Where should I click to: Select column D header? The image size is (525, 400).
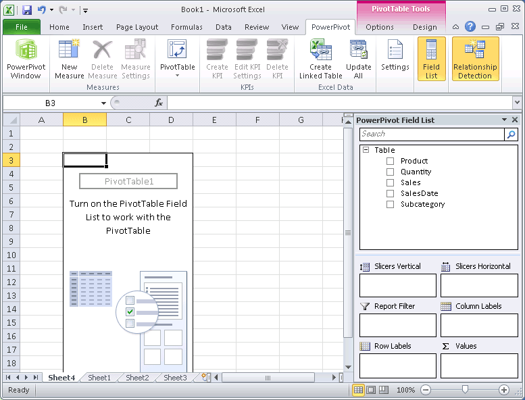(171, 120)
